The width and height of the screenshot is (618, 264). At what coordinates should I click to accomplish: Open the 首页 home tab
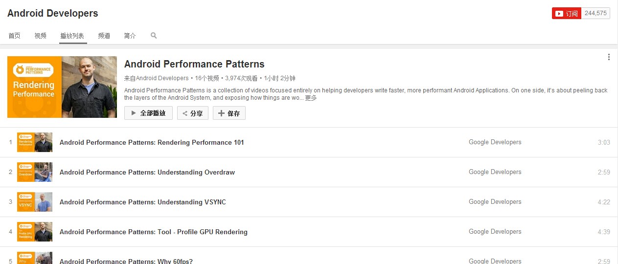(x=15, y=36)
